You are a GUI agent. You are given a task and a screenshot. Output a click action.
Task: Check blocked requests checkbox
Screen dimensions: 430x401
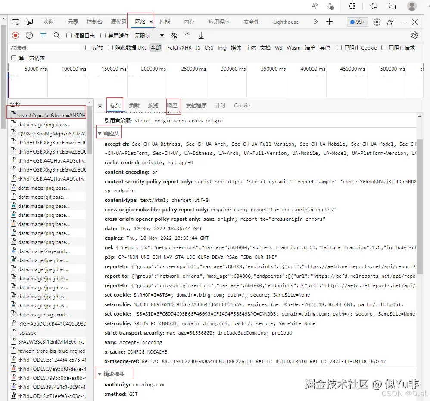(x=384, y=47)
